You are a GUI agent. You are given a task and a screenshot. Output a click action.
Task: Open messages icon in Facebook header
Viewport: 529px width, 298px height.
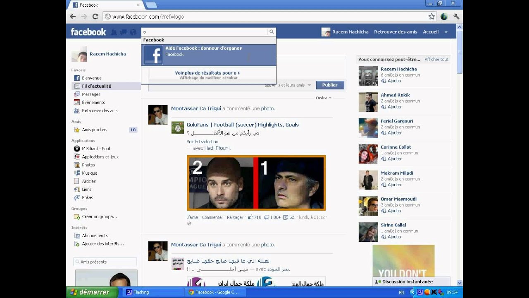(123, 32)
